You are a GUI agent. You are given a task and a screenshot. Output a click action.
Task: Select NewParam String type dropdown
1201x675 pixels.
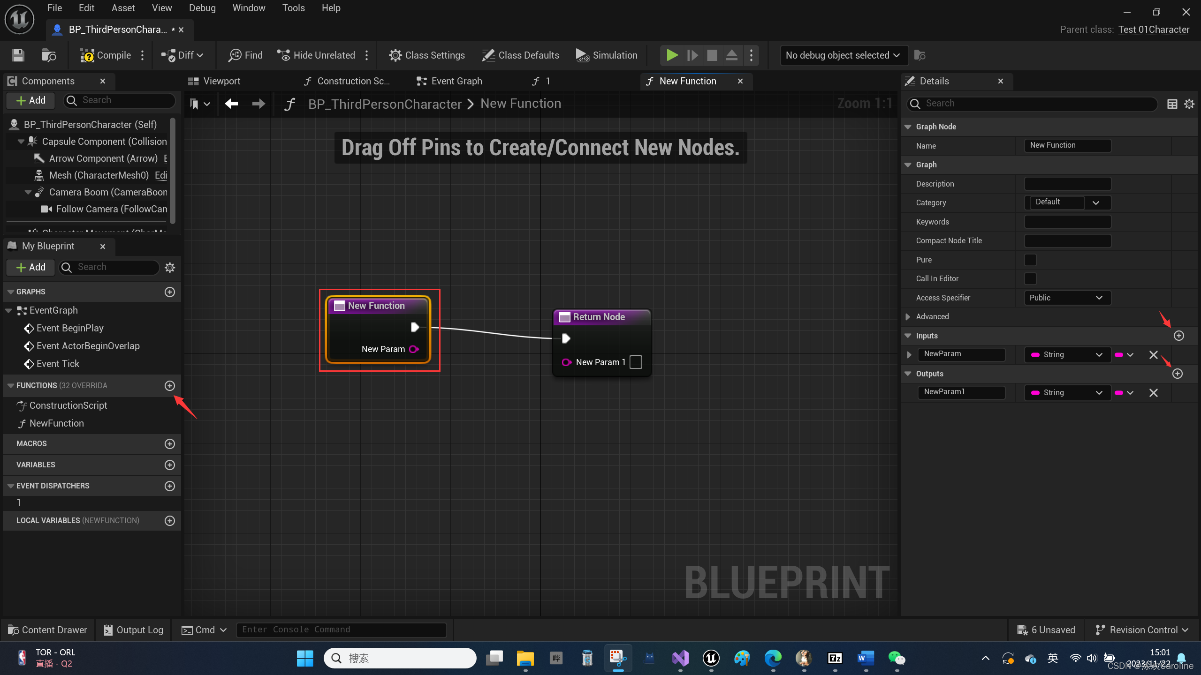point(1064,354)
